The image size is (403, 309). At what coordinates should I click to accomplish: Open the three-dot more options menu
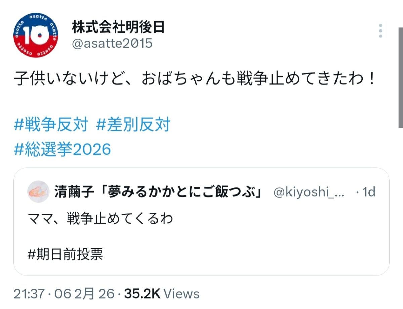coord(380,30)
